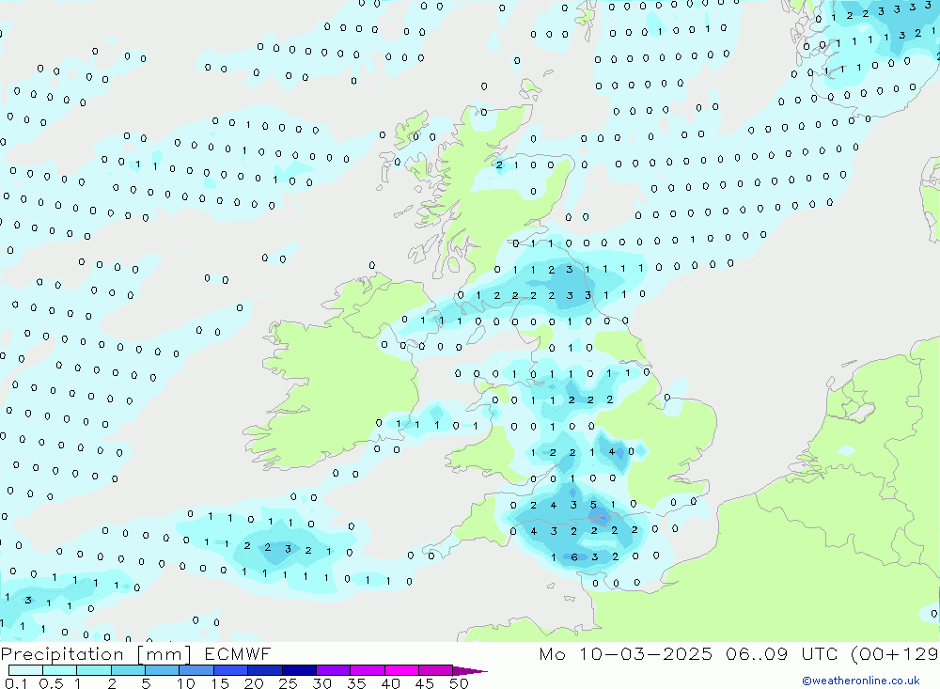
Task: Click the 10–15 mm legend color swatch
Action: 196,670
